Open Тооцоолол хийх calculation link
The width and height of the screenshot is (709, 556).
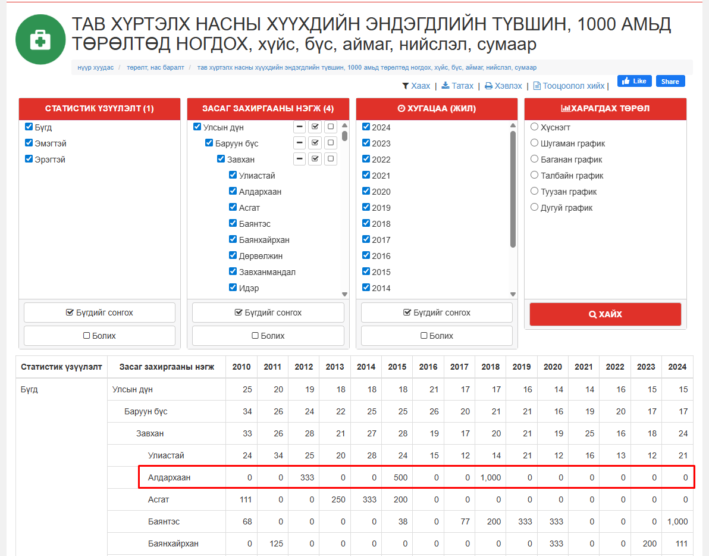tap(569, 86)
